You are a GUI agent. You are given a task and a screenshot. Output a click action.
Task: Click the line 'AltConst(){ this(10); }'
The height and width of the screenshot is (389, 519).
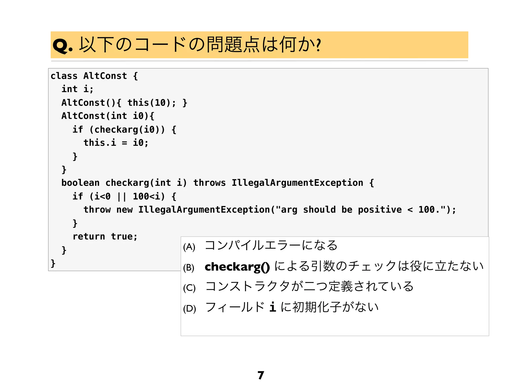tap(124, 103)
